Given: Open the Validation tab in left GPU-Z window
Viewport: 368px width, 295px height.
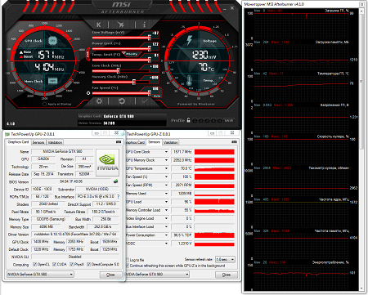Looking at the screenshot, I should coord(55,142).
